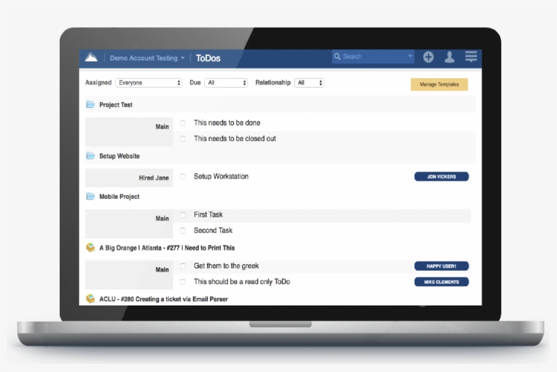Image resolution: width=557 pixels, height=372 pixels.
Task: Click the Setup Website folder icon
Action: tap(90, 156)
